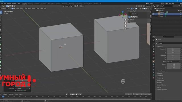
Task: Click the green Y axis on gizmo
Action: click(x=121, y=14)
